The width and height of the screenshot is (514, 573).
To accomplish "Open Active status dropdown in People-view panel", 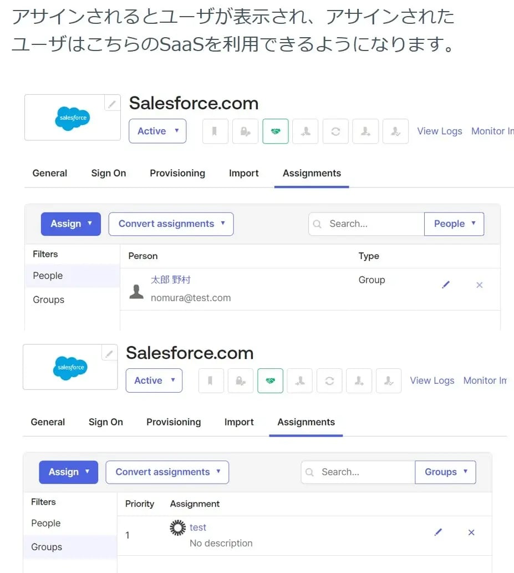I will (157, 131).
